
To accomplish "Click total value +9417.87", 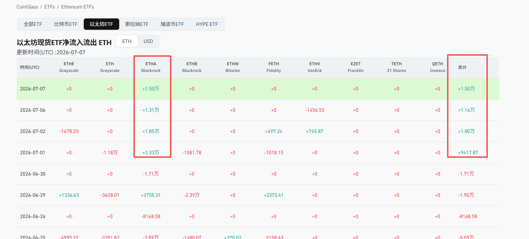I will pos(468,152).
